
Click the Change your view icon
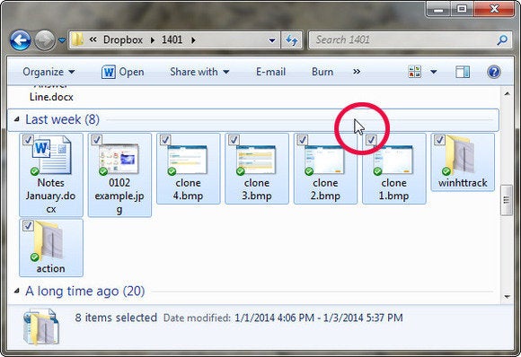coord(414,72)
